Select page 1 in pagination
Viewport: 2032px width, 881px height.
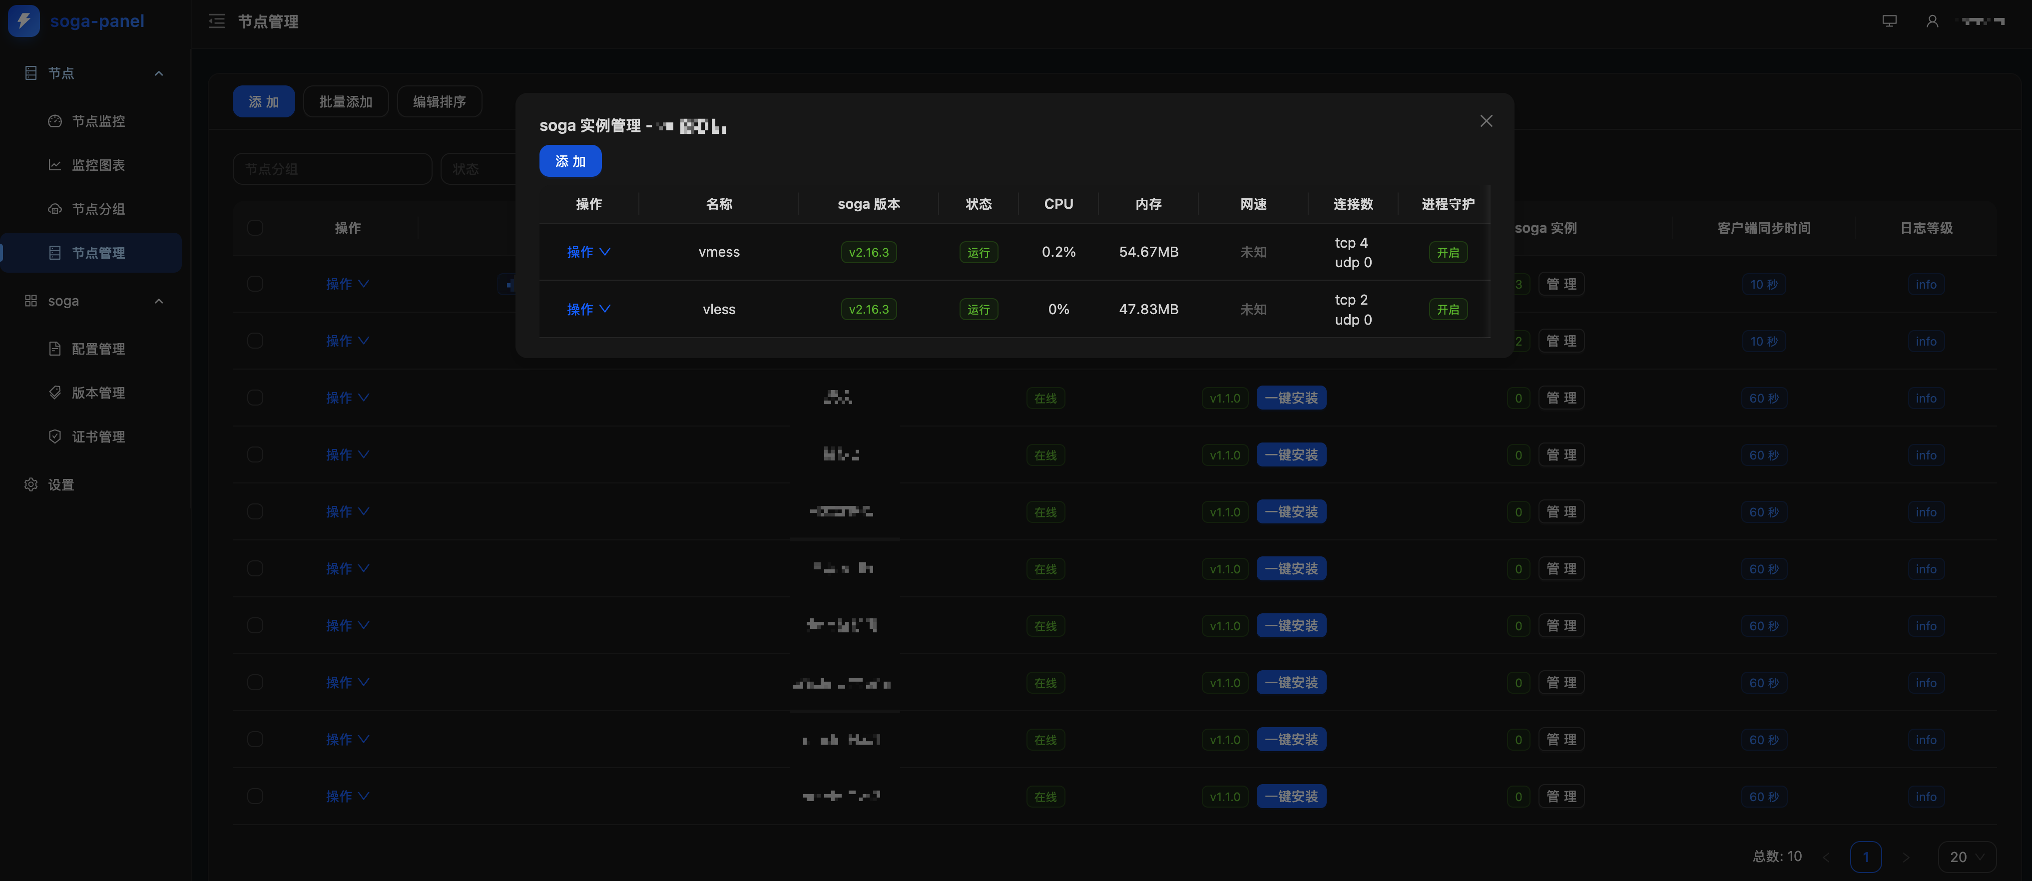(x=1866, y=857)
